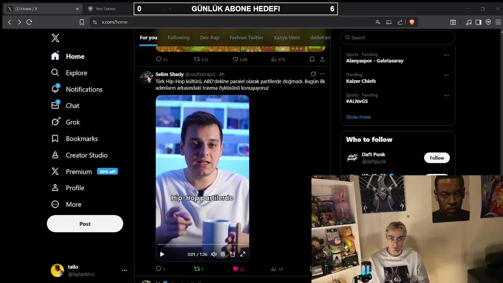Open account menu for tailo
Viewport: 503px width, 283px height.
[89, 270]
